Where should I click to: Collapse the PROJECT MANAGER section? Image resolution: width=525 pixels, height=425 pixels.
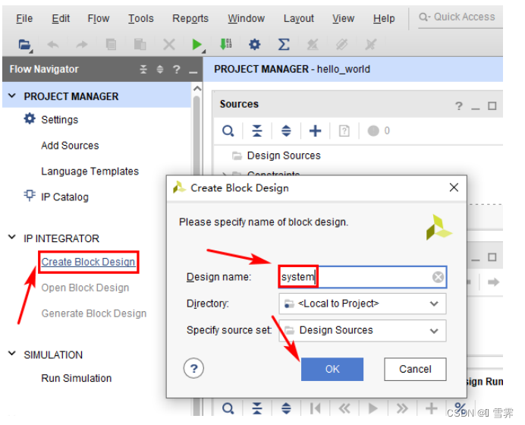[x=12, y=96]
